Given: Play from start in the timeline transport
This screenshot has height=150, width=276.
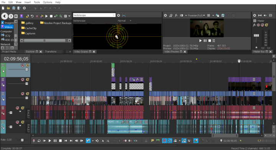Looking at the screenshot, I should pyautogui.click(x=44, y=141).
